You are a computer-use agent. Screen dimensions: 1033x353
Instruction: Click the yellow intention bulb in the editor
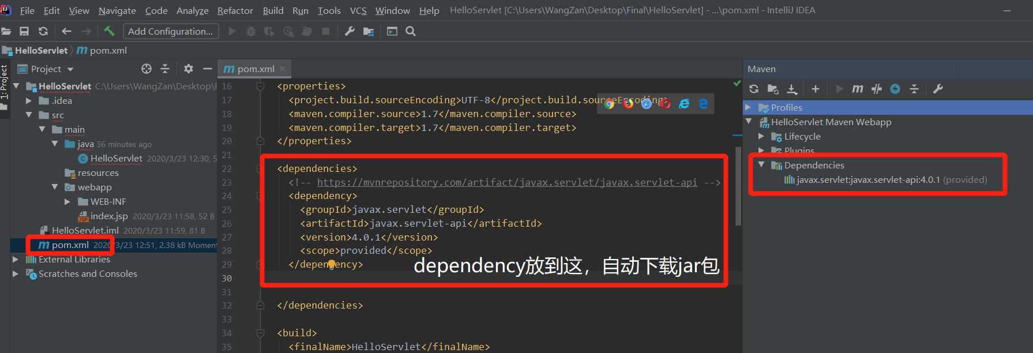(x=332, y=265)
